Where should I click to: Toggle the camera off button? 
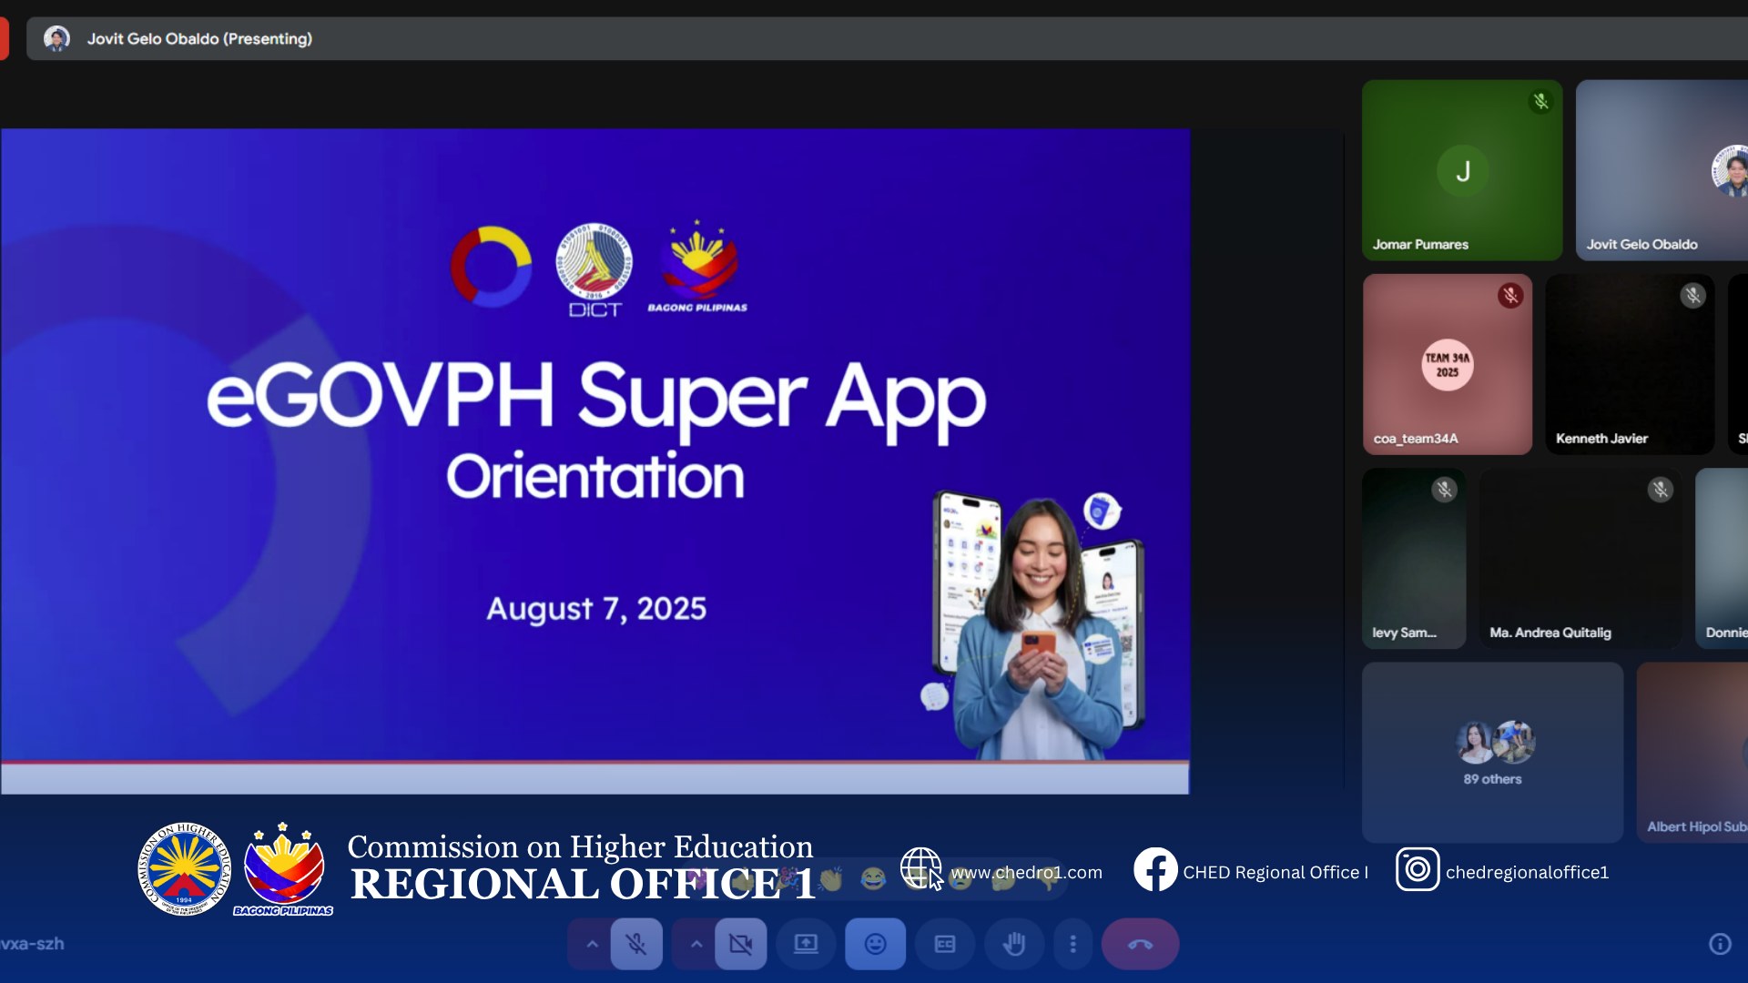(x=741, y=944)
